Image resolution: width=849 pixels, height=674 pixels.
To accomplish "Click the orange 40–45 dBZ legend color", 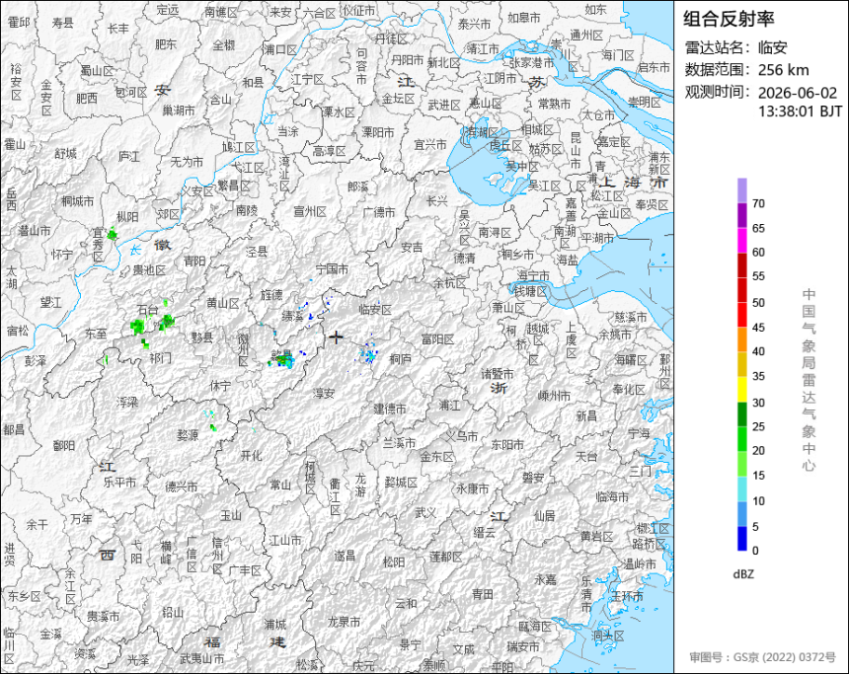I will (x=741, y=339).
